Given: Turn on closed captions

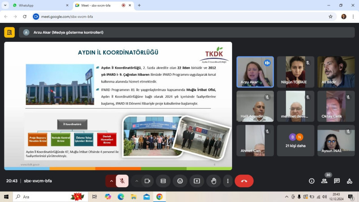Looking at the screenshot, I should tap(163, 181).
